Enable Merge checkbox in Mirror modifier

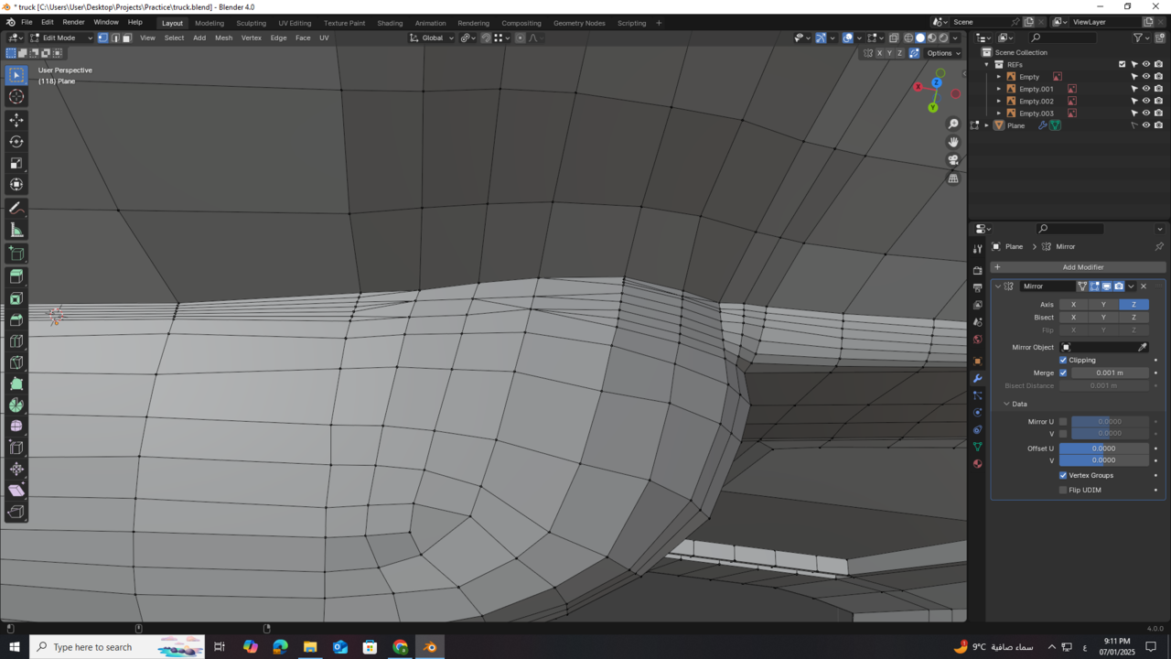tap(1063, 373)
